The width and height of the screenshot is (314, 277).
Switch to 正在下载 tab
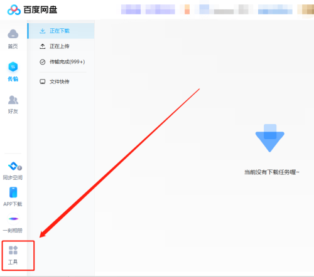coord(61,31)
